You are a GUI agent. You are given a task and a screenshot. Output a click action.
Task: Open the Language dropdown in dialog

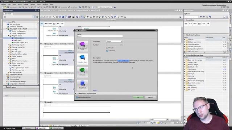click(122, 41)
